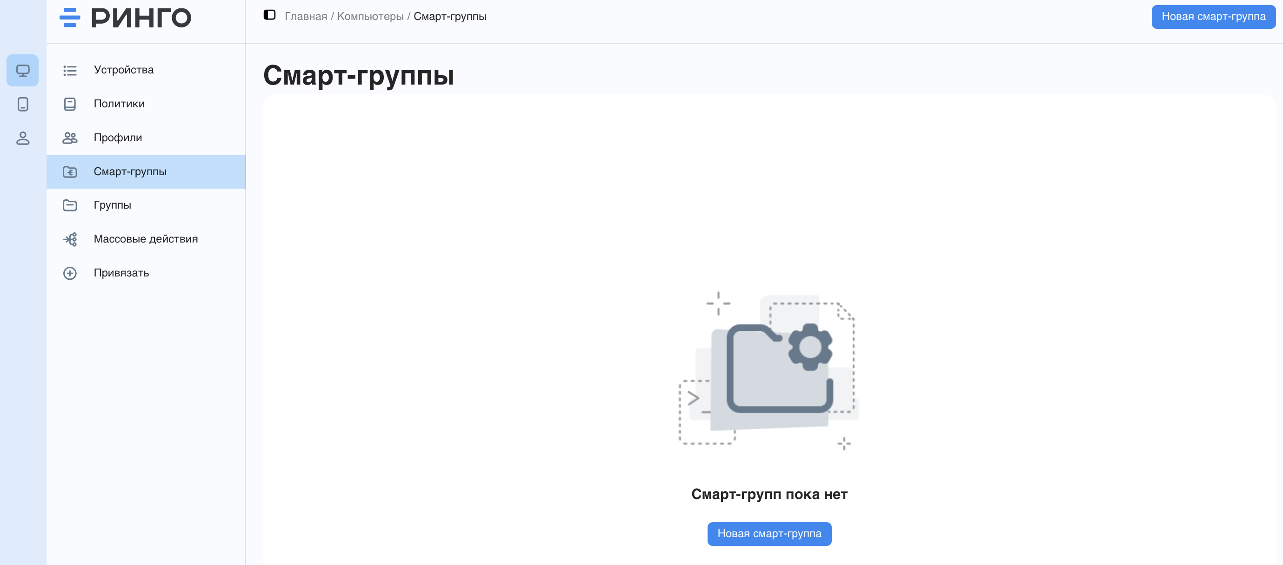
Task: Click top-right Новая смарт-группа button
Action: (x=1213, y=16)
